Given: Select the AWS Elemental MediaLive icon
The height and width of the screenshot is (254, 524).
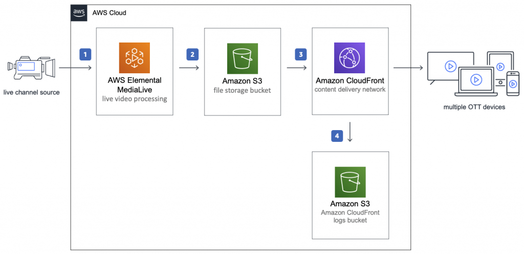Looking at the screenshot, I should tap(134, 58).
